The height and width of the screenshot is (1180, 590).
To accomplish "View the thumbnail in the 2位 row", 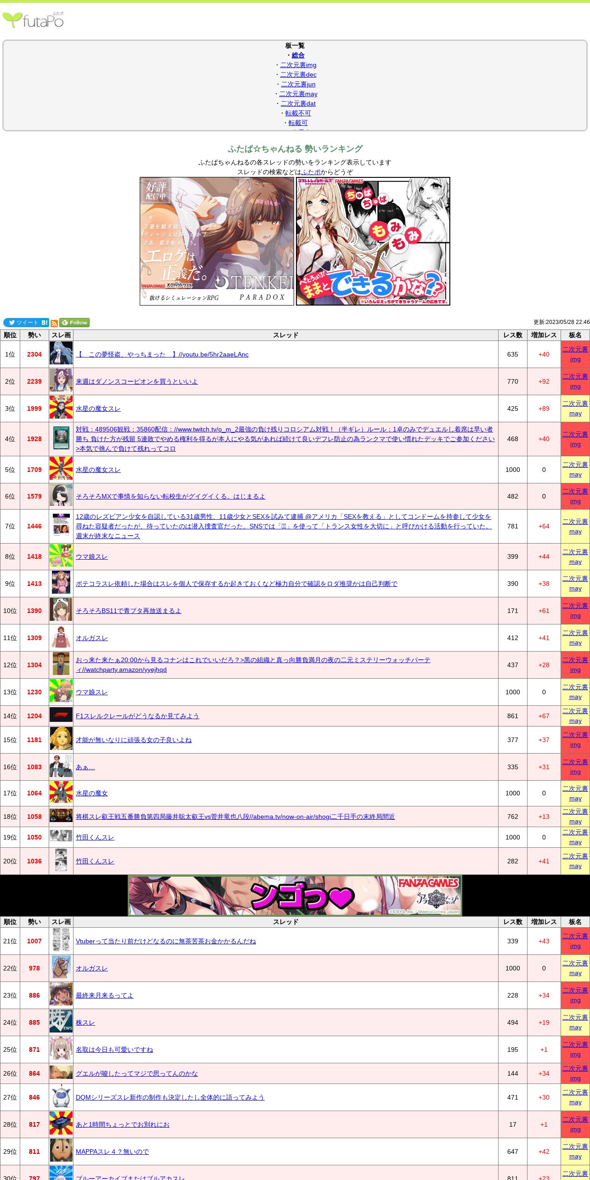I will point(61,380).
